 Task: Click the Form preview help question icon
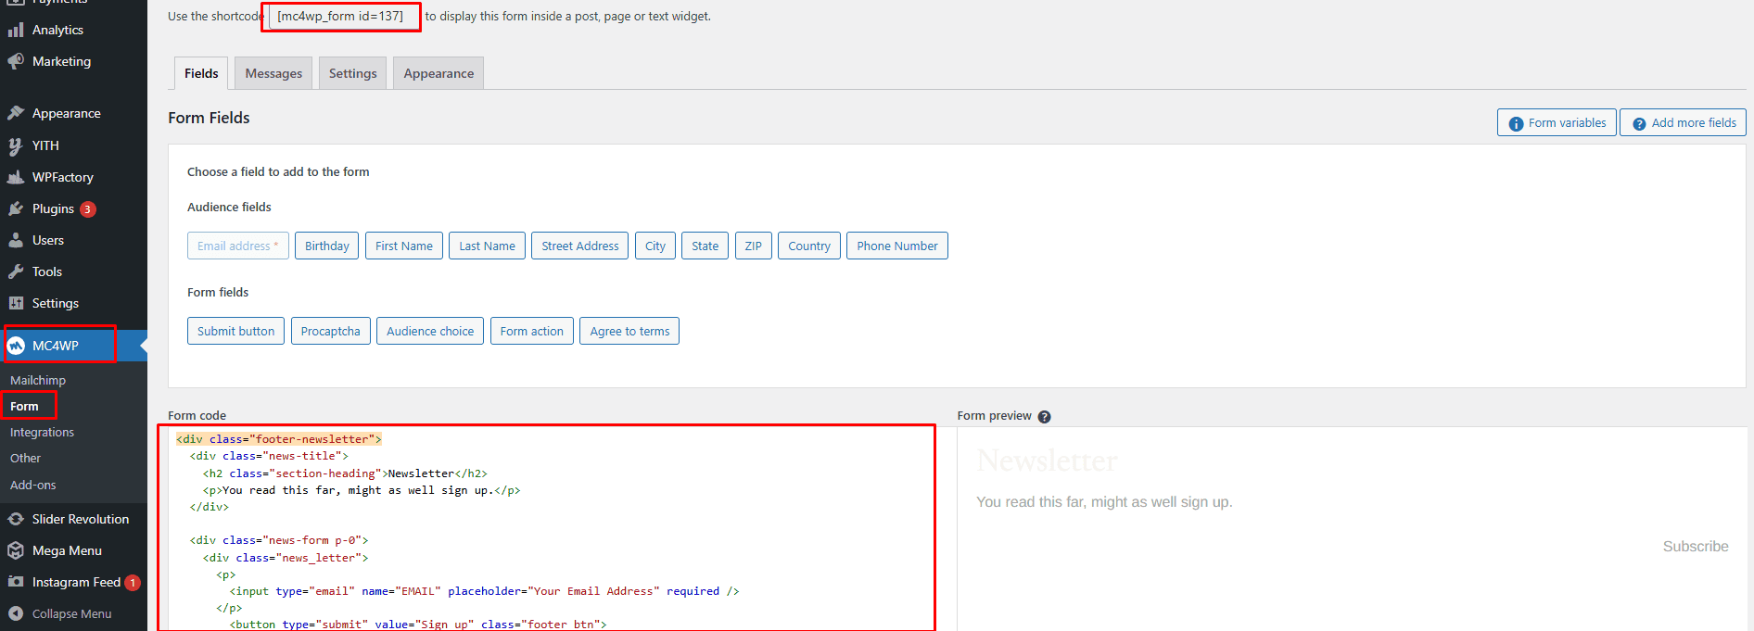(x=1044, y=417)
